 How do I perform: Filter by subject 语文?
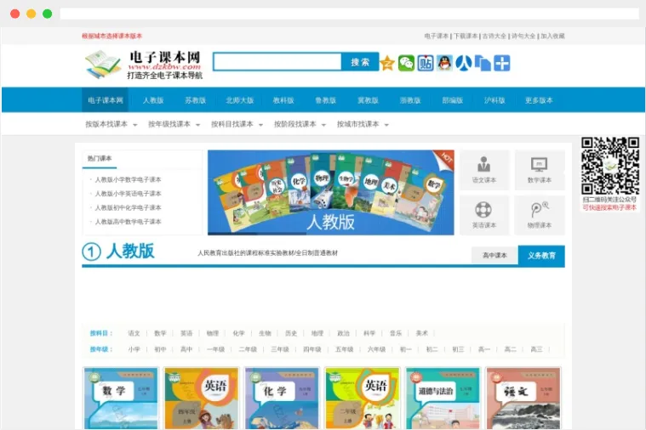click(x=134, y=333)
